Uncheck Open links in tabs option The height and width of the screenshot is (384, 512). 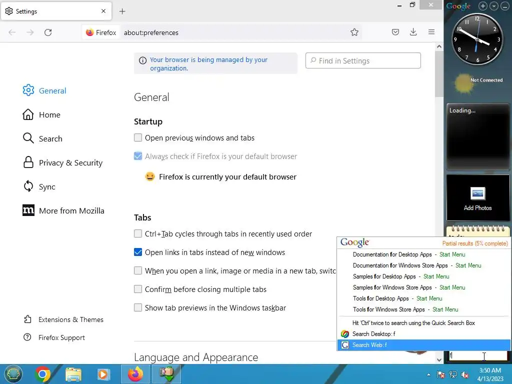[138, 252]
